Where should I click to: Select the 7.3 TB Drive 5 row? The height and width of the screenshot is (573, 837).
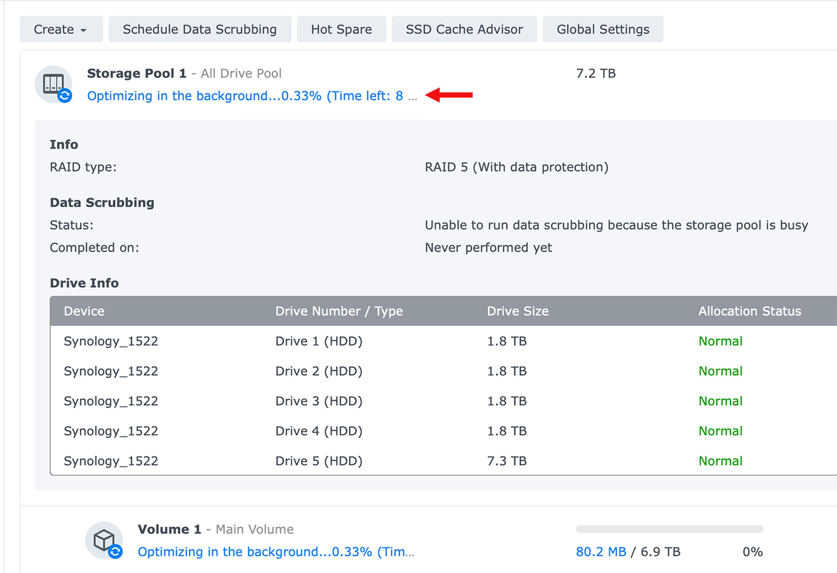click(x=507, y=461)
